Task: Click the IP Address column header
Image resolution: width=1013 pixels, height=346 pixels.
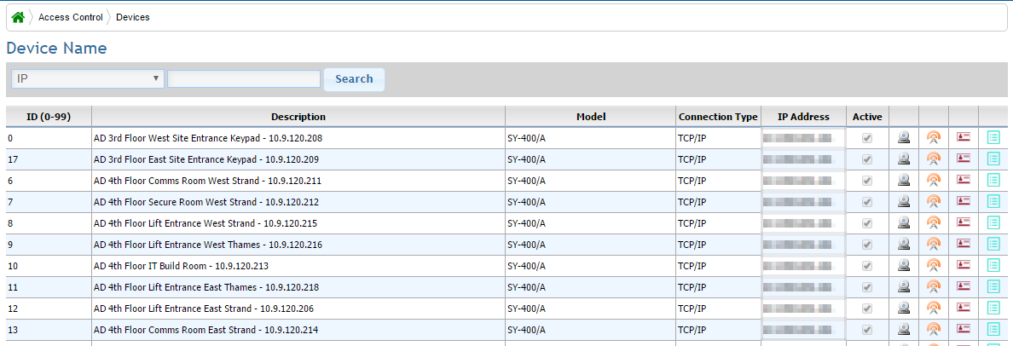Action: (x=804, y=117)
